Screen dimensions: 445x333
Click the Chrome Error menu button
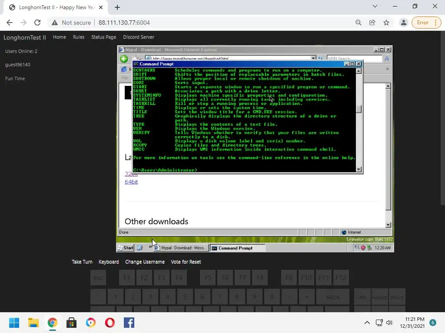426,23
